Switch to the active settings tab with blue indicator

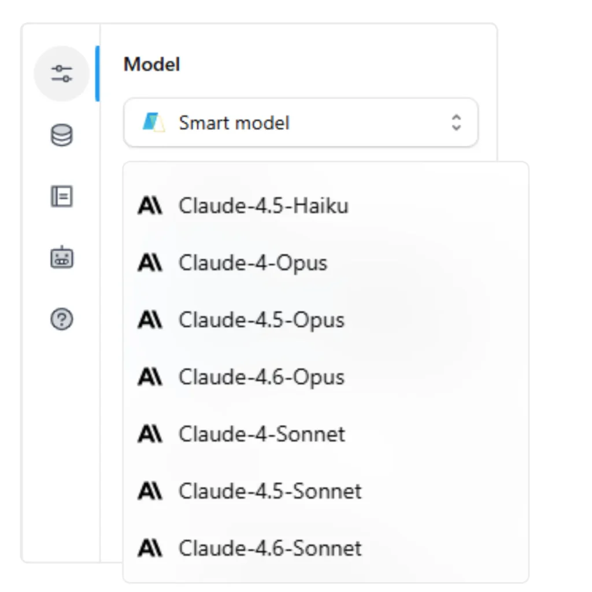click(62, 73)
